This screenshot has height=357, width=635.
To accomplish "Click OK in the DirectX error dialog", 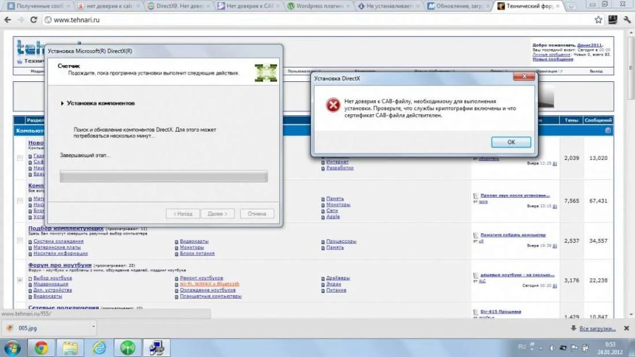I will coord(511,142).
